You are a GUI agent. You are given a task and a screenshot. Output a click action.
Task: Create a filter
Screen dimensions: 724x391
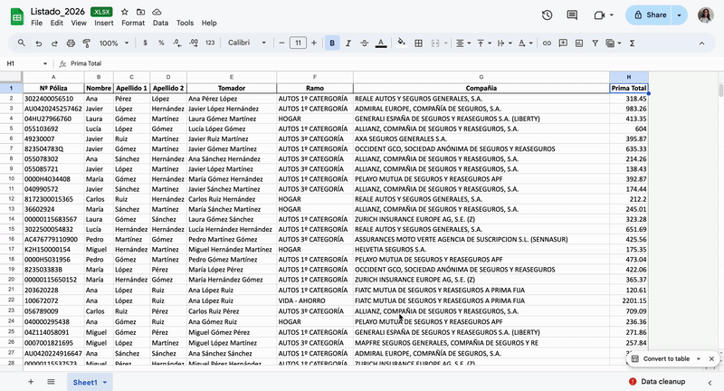pos(595,43)
